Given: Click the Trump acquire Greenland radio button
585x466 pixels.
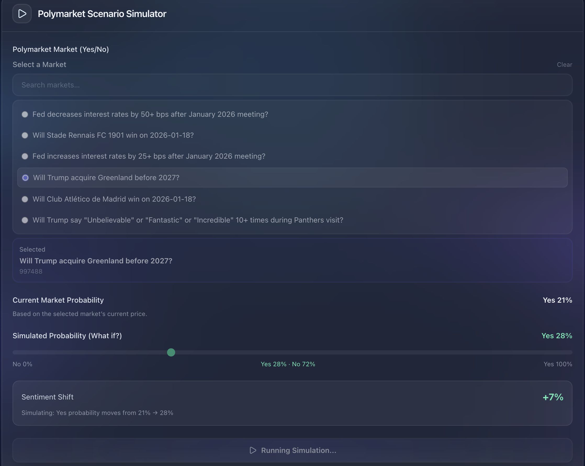Looking at the screenshot, I should (x=25, y=177).
